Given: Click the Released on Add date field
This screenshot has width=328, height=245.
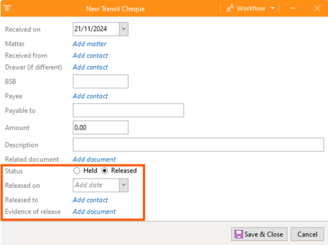Looking at the screenshot, I should click(96, 185).
